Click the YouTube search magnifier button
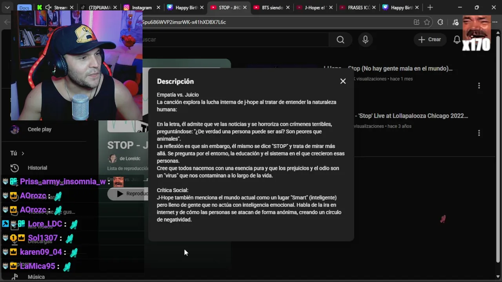 (x=340, y=40)
